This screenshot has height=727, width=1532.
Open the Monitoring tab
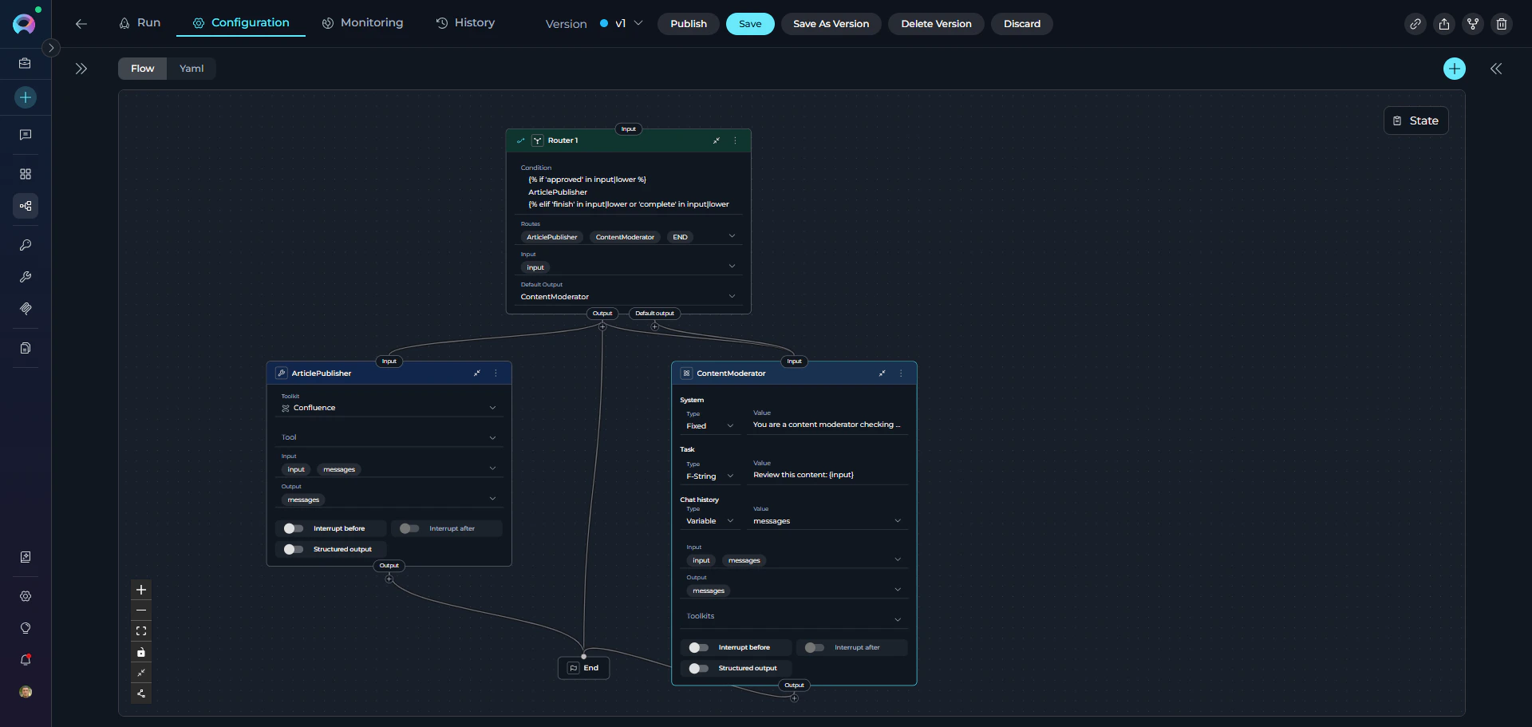point(362,23)
